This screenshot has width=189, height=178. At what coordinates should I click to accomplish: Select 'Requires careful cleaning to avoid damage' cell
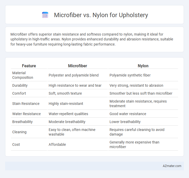click(137, 132)
